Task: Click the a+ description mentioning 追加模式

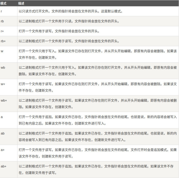Action: tap(98, 153)
